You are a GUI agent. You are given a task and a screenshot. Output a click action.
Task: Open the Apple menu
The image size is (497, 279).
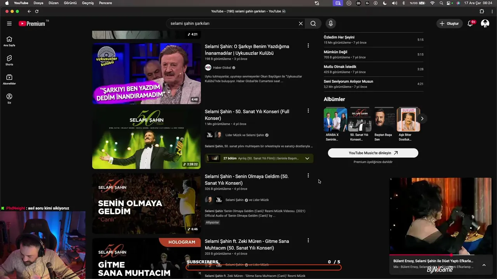pos(7,3)
